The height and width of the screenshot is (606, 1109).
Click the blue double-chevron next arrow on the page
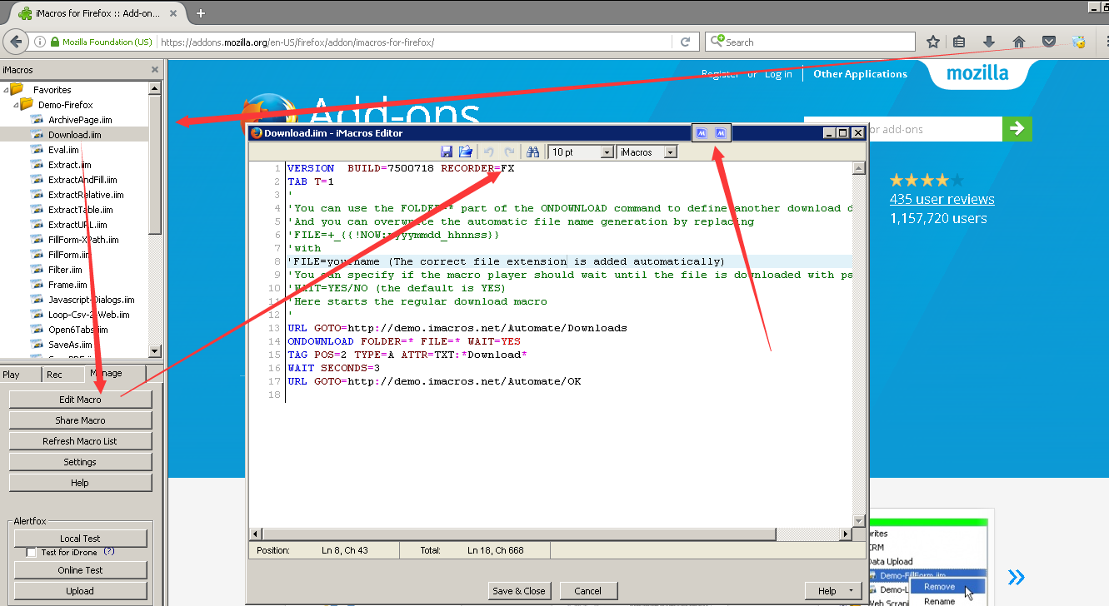pyautogui.click(x=1017, y=577)
